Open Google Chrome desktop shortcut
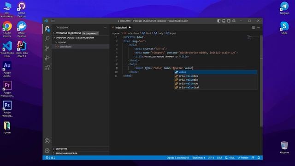The image size is (295, 166). pyautogui.click(x=7, y=29)
